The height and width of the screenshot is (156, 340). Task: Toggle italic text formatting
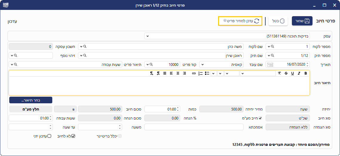coord(299,73)
